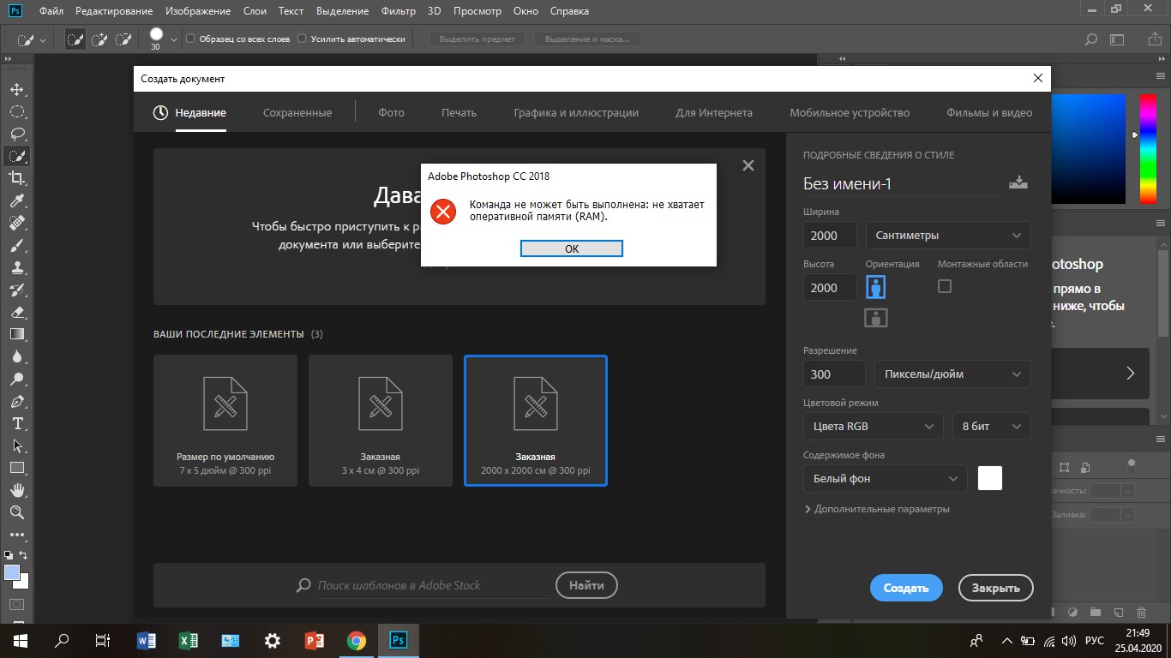Switch to the 'Сохраненные' tab
The image size is (1171, 658).
[x=297, y=112]
